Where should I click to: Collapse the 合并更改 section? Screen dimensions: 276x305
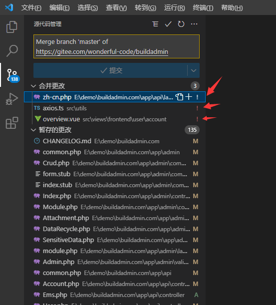[33, 86]
